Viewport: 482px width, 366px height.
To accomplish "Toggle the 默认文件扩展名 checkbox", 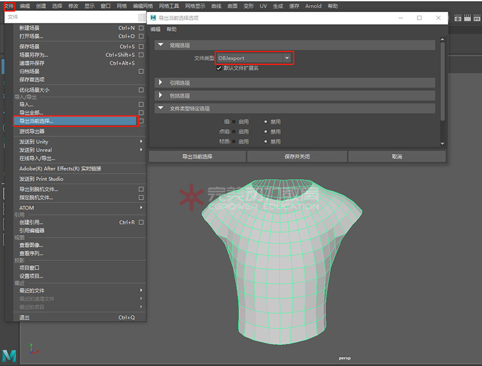I will point(219,68).
